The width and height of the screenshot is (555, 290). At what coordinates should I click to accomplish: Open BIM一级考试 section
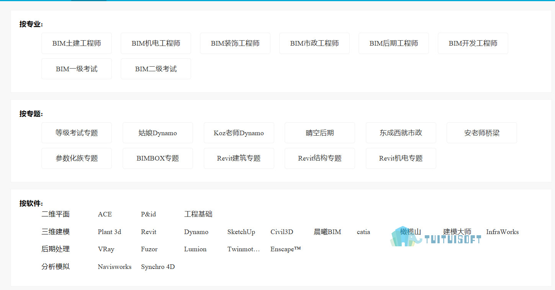click(x=77, y=69)
